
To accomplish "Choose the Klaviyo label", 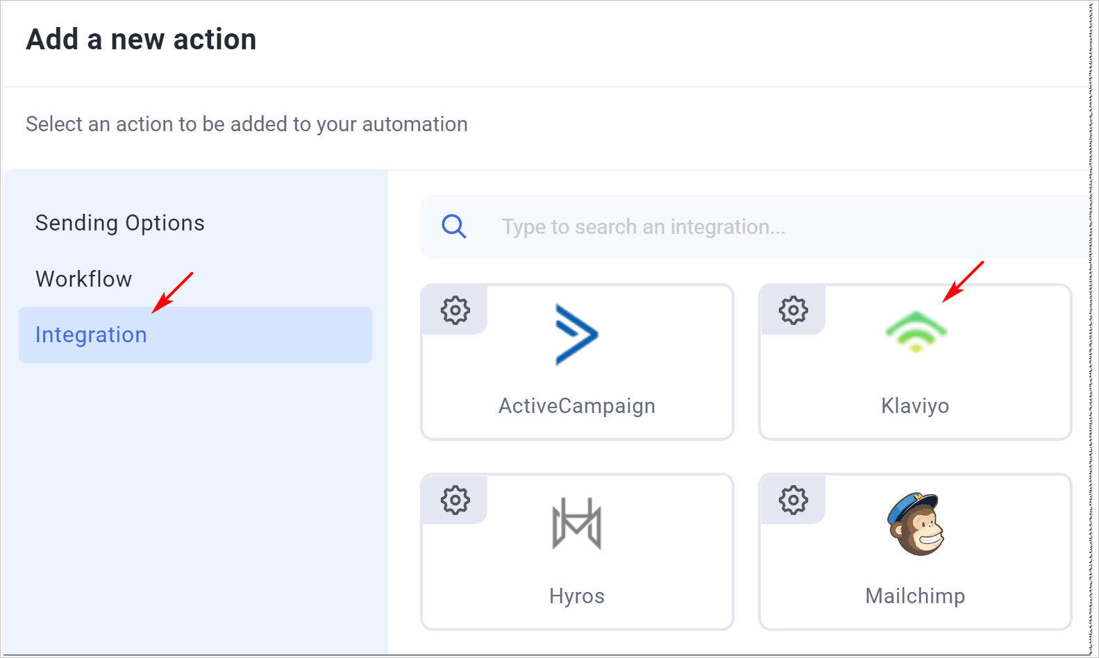I will [915, 406].
